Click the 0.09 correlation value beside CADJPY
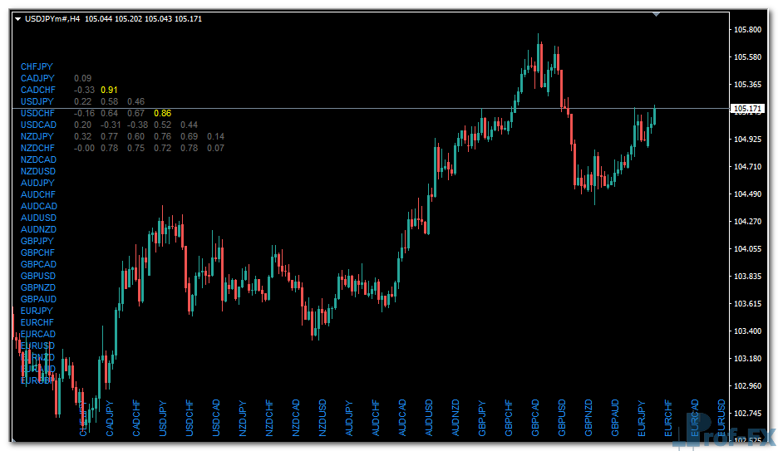 pyautogui.click(x=83, y=78)
